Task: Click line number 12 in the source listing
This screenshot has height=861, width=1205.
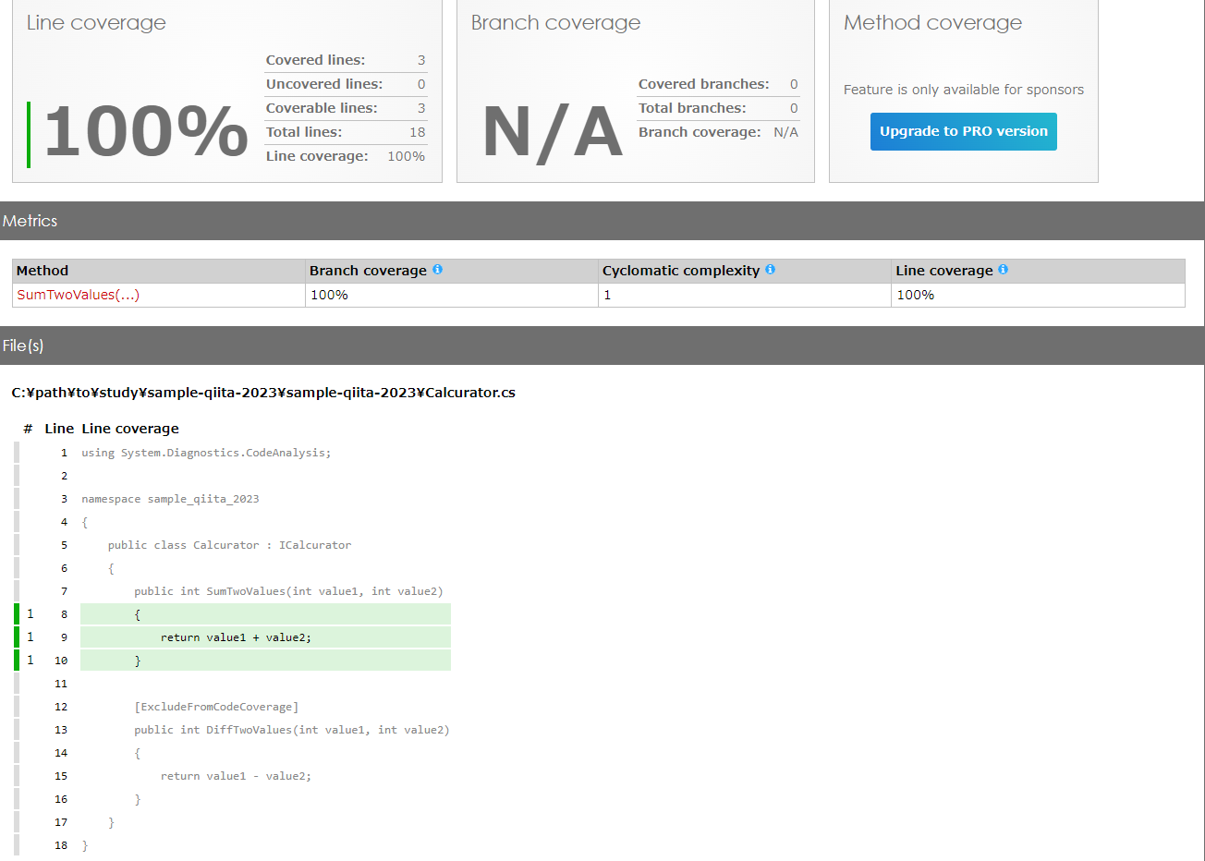Action: point(61,707)
